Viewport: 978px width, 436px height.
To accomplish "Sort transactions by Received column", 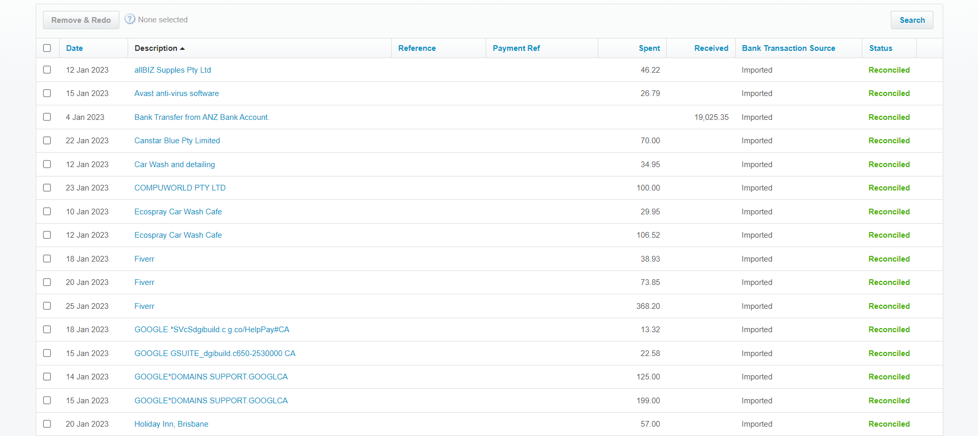I will pyautogui.click(x=711, y=48).
